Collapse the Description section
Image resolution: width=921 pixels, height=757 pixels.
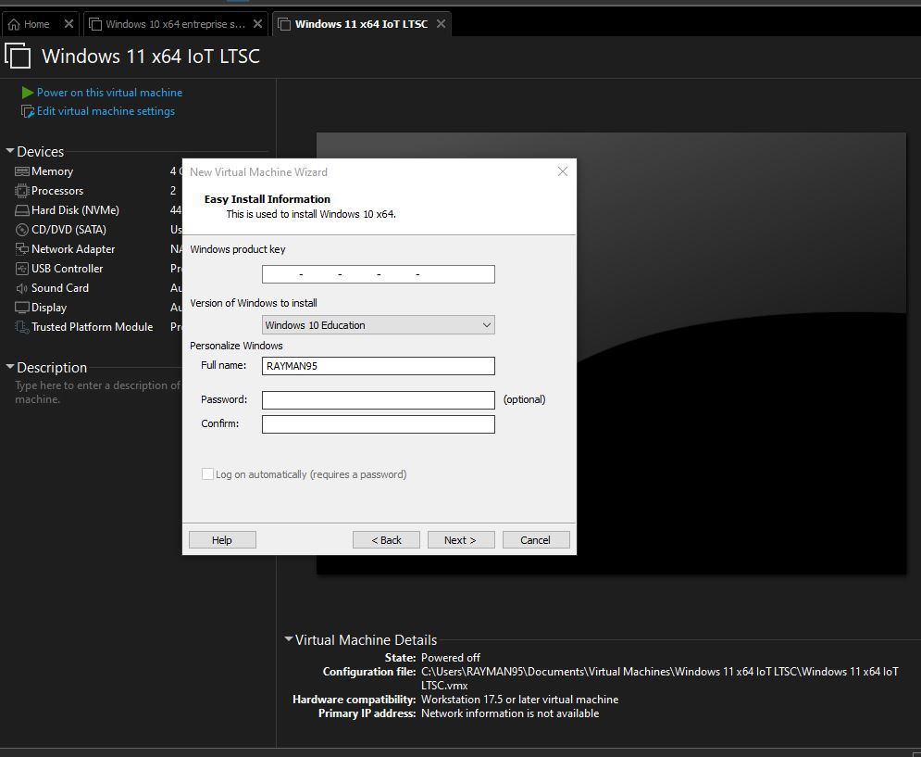tap(10, 368)
